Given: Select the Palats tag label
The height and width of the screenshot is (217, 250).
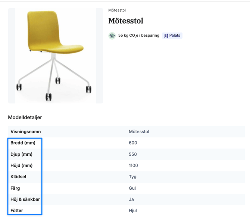Looking at the screenshot, I should click(175, 36).
